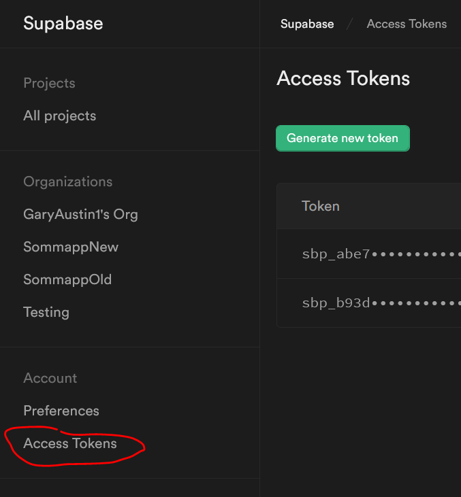This screenshot has width=461, height=497.
Task: Open the SommappNew organization
Action: 71,247
